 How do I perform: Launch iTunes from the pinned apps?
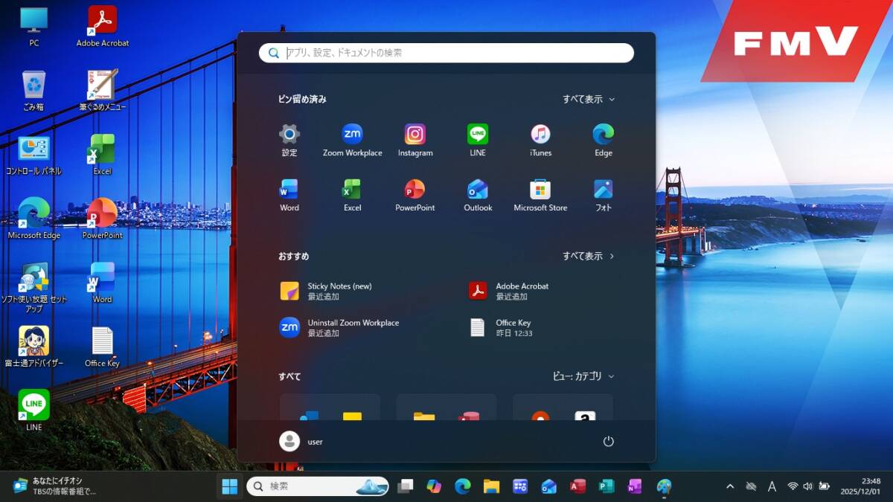[540, 141]
